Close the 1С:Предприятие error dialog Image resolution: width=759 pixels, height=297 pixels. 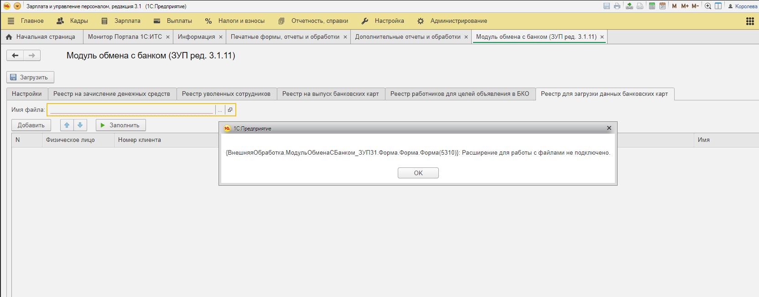tap(609, 128)
